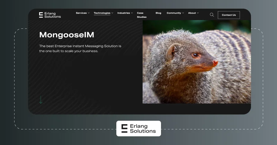Open the Technologies menu
Screen dimensions: 277x145
click(x=102, y=13)
